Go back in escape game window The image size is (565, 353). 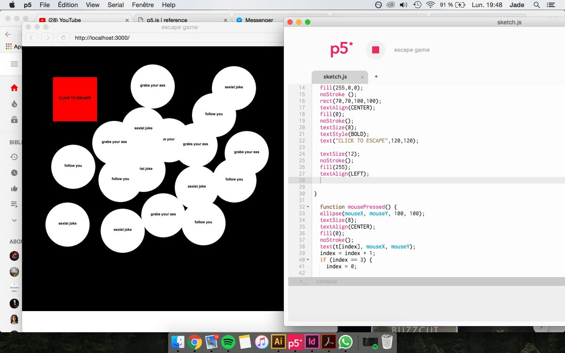[32, 38]
